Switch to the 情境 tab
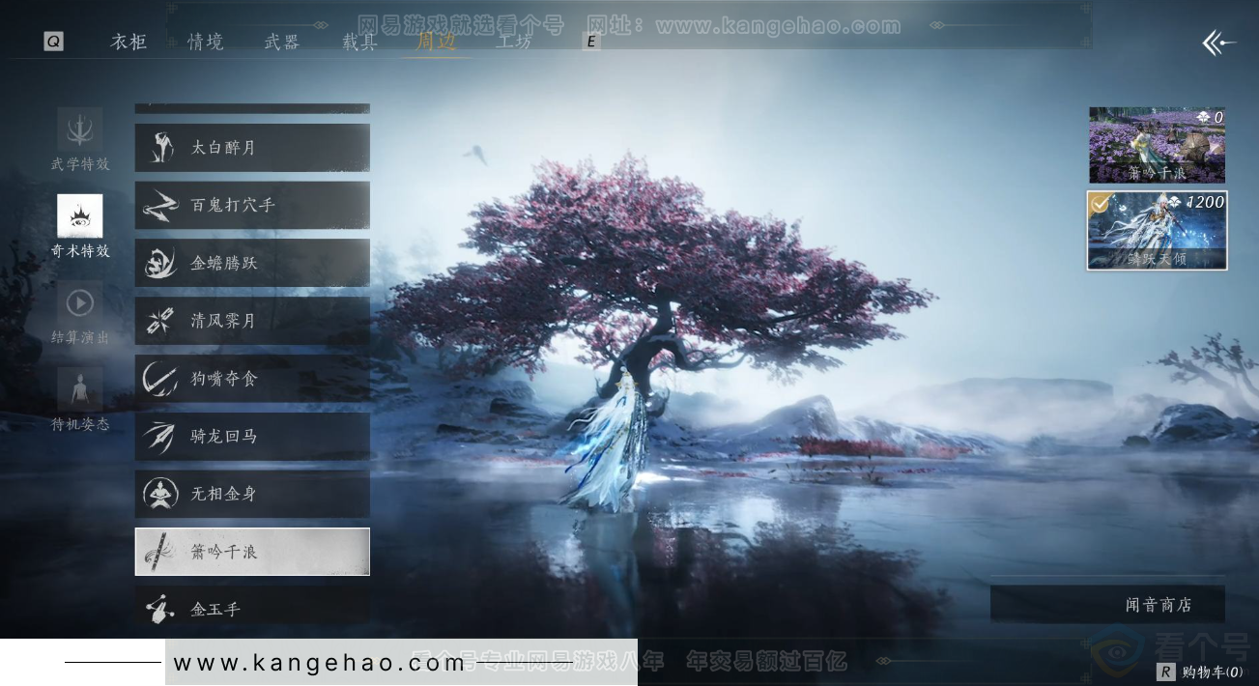This screenshot has width=1259, height=686. tap(205, 42)
